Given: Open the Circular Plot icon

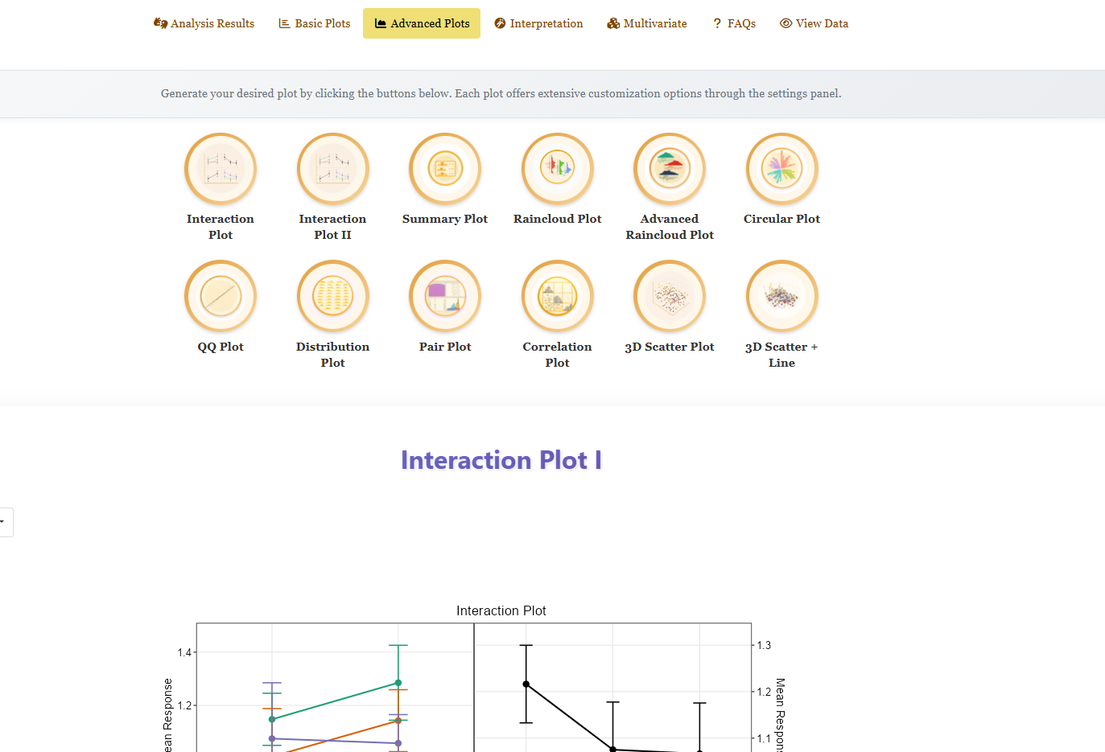Looking at the screenshot, I should (782, 169).
